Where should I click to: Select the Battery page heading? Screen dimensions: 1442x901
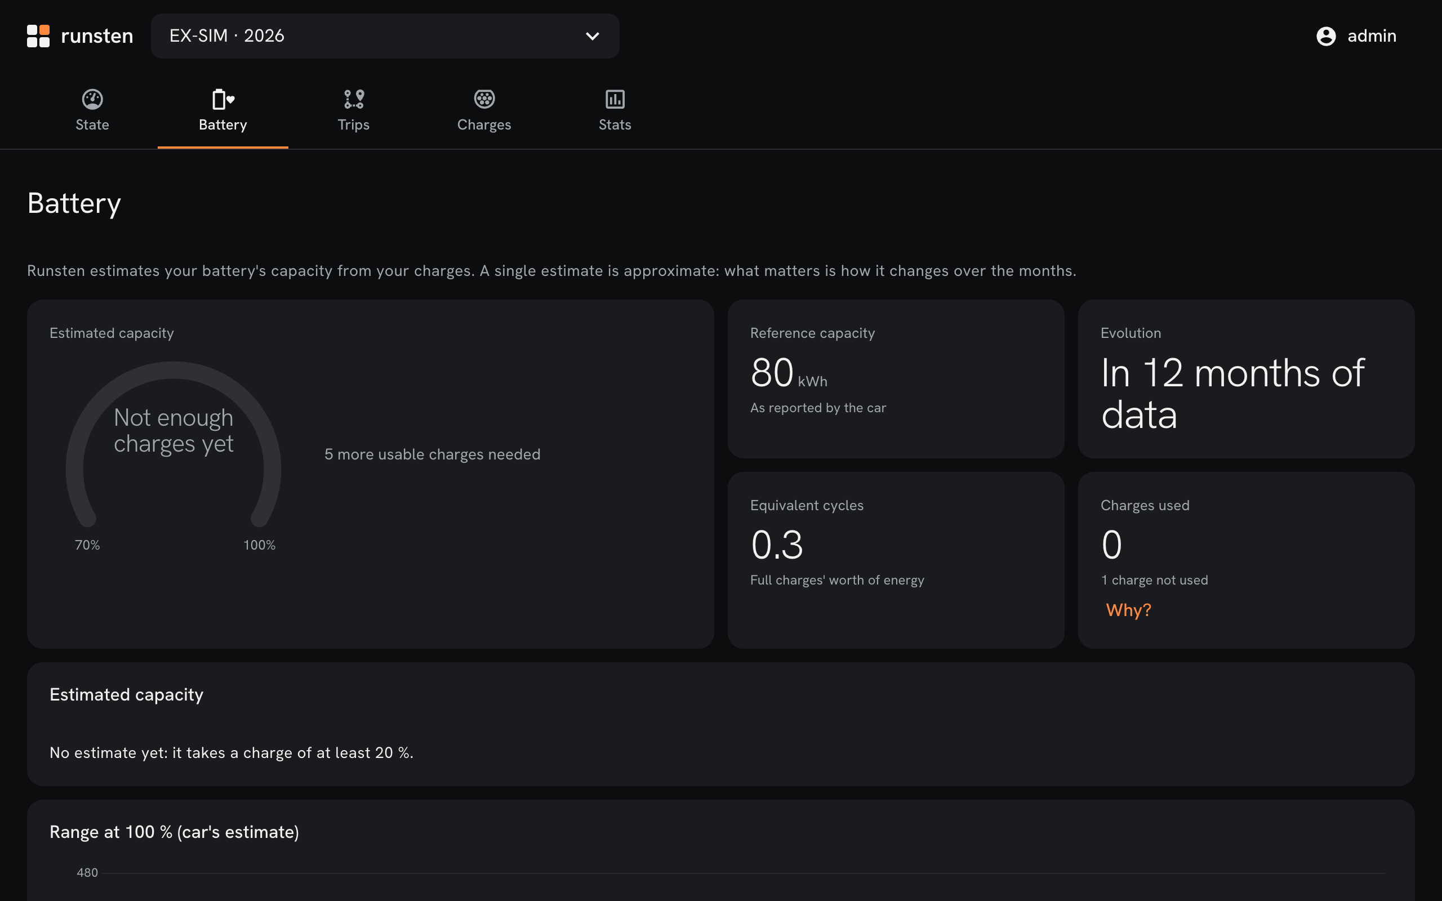[74, 204]
